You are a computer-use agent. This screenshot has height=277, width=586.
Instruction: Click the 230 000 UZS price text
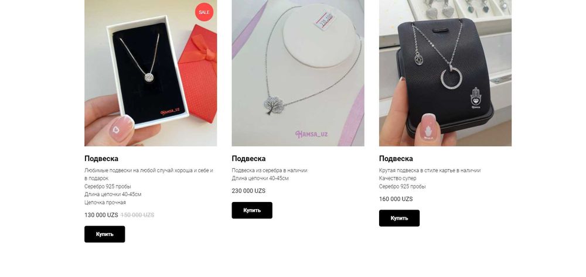(x=248, y=191)
